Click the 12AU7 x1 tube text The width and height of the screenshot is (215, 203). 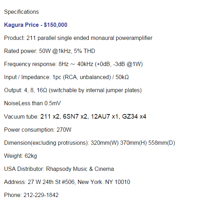[x=105, y=117]
